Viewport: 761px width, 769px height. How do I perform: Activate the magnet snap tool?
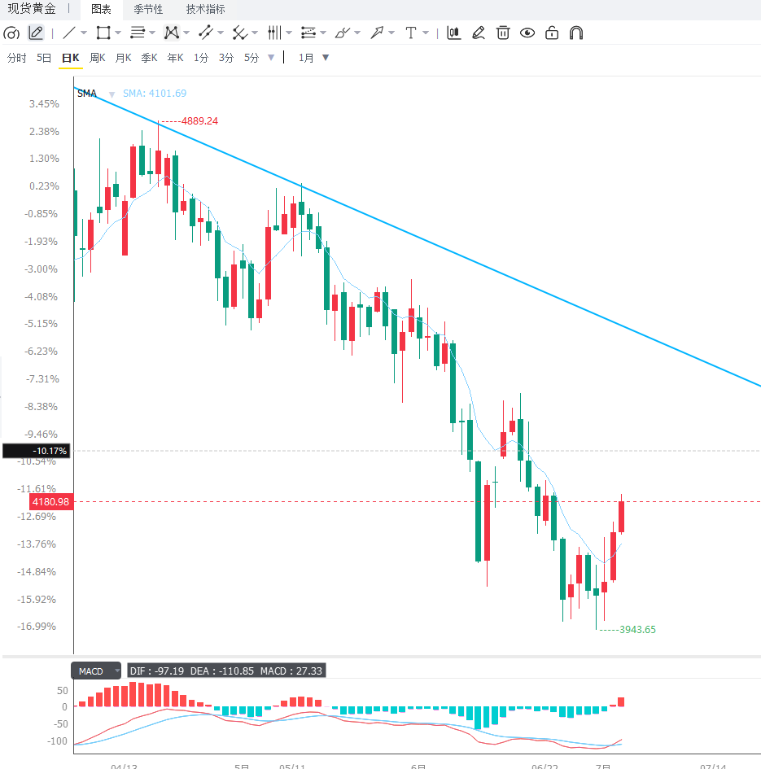tap(576, 33)
